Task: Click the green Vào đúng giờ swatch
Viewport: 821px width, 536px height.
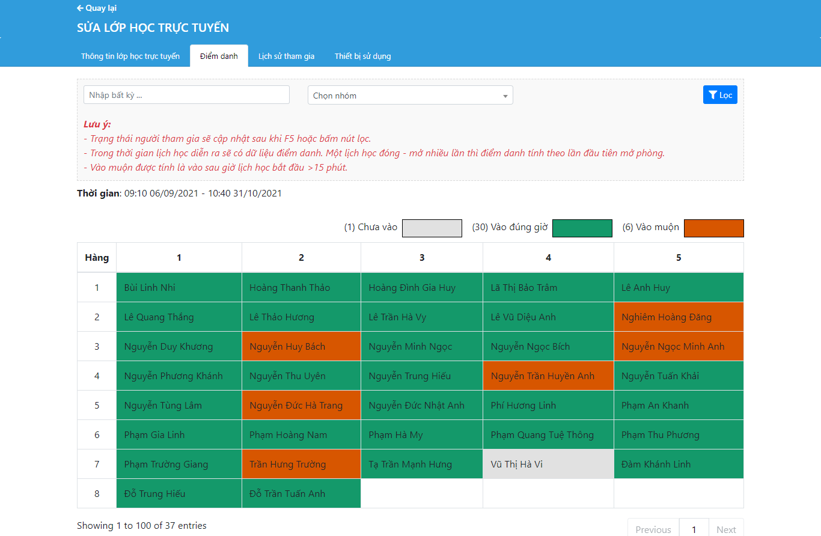Action: (x=582, y=228)
